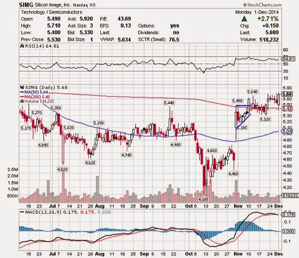Click the 4.100 October low annotation
Image resolution: width=299 pixels, height=258 pixels.
tap(203, 200)
